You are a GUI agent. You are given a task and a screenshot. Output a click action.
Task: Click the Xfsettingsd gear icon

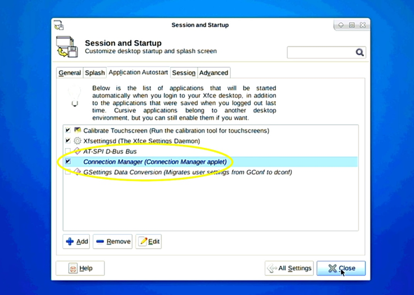77,141
